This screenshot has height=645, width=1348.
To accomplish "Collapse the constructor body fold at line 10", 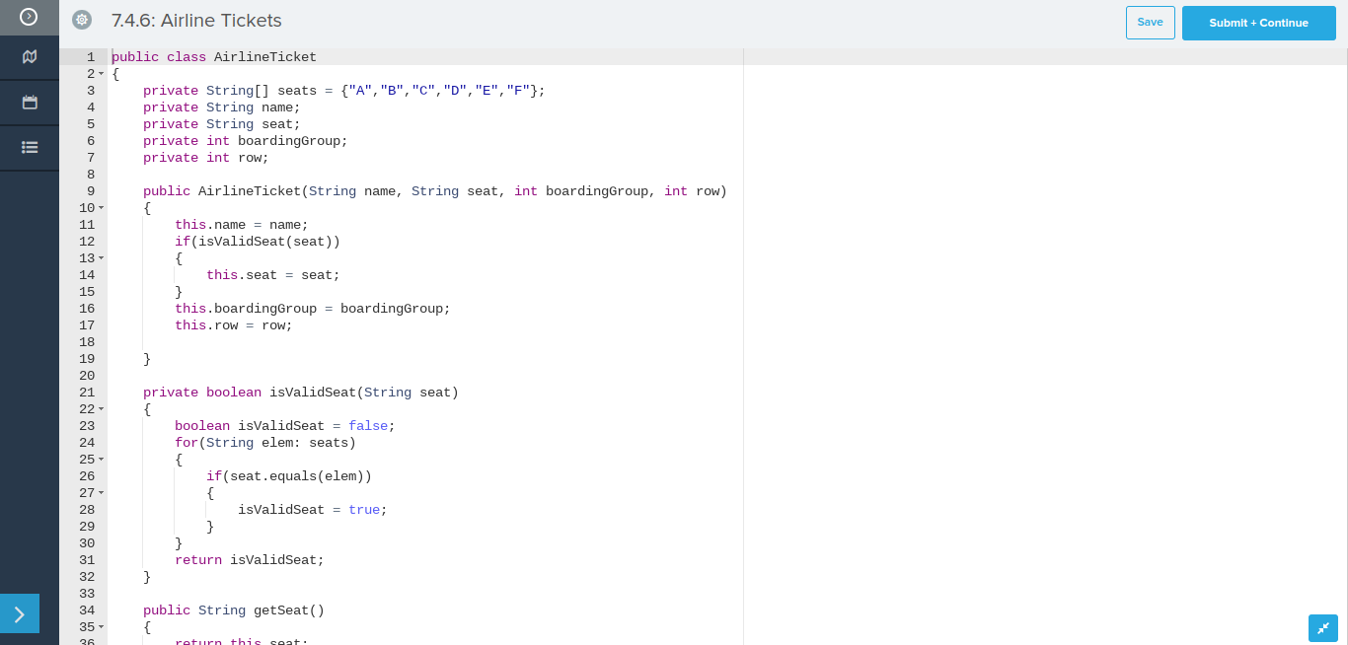I will click(x=102, y=208).
